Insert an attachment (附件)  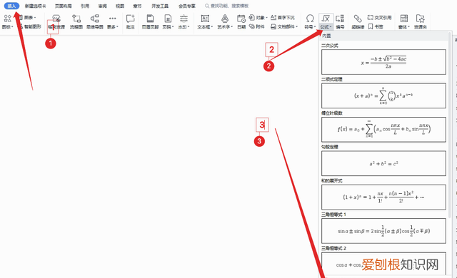[257, 27]
